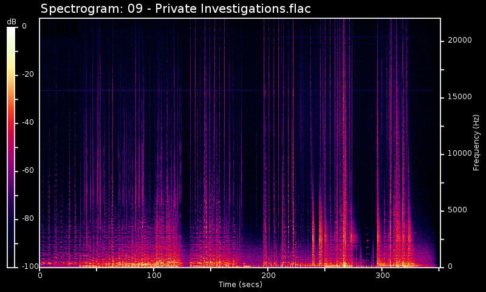Click the spectrogram title text
This screenshot has height=292, width=486.
pyautogui.click(x=176, y=9)
